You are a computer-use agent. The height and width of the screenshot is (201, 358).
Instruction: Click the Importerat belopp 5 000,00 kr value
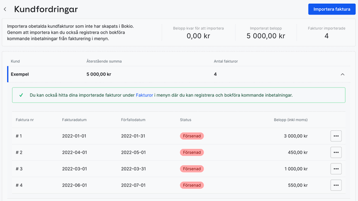tap(266, 36)
